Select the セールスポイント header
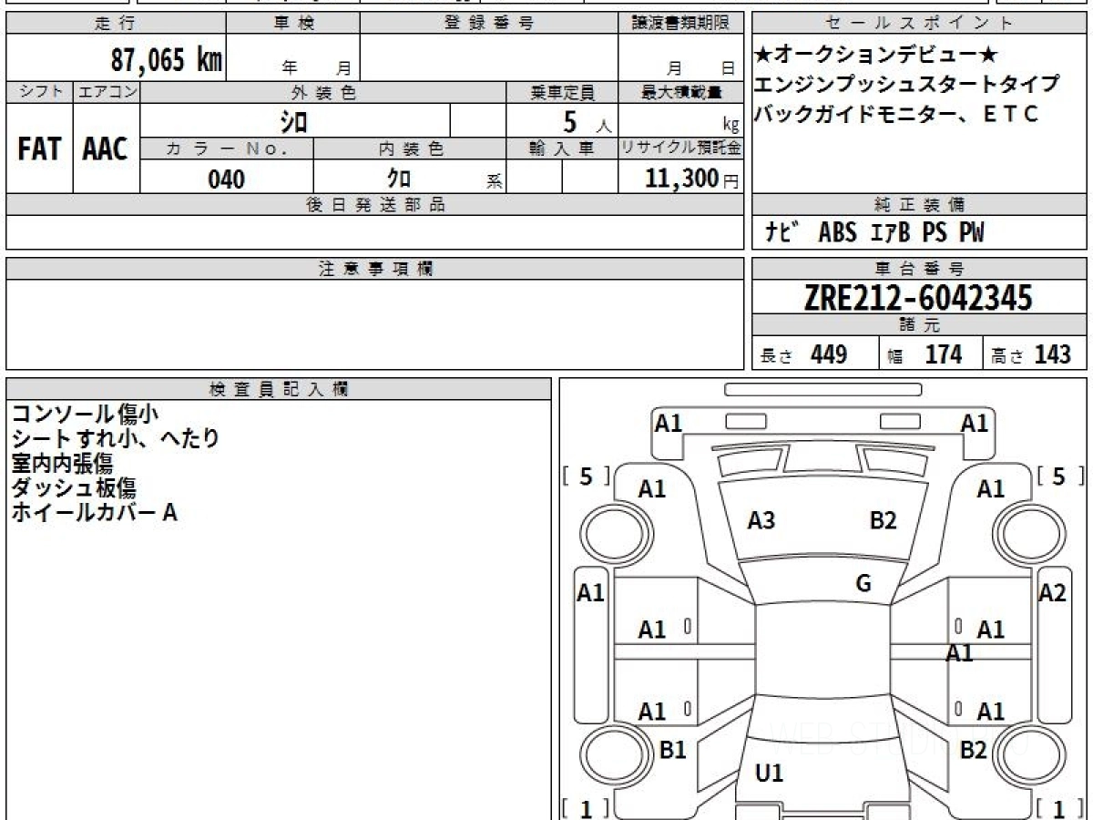 [x=919, y=24]
